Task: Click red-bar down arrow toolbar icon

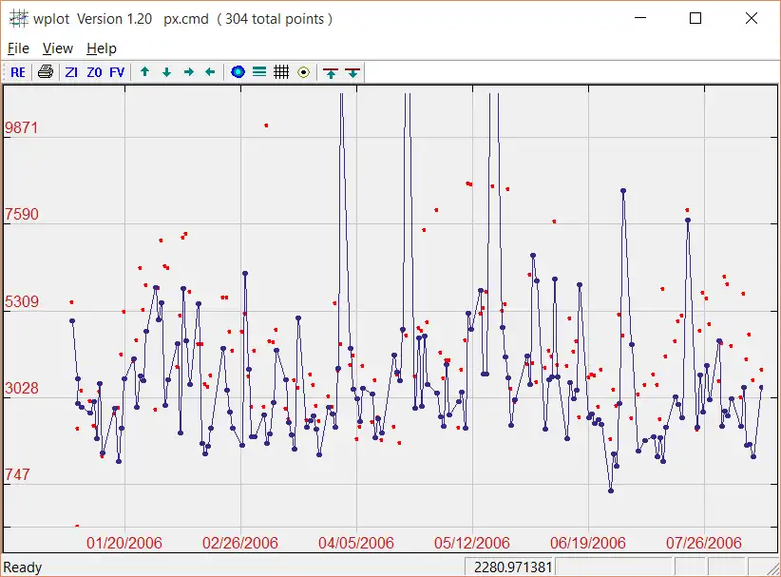Action: pyautogui.click(x=352, y=72)
